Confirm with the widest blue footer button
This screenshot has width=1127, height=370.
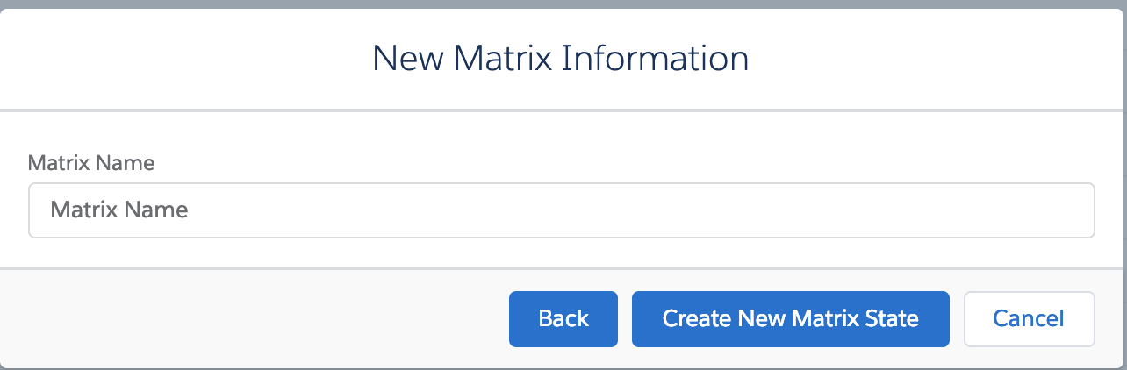[790, 318]
